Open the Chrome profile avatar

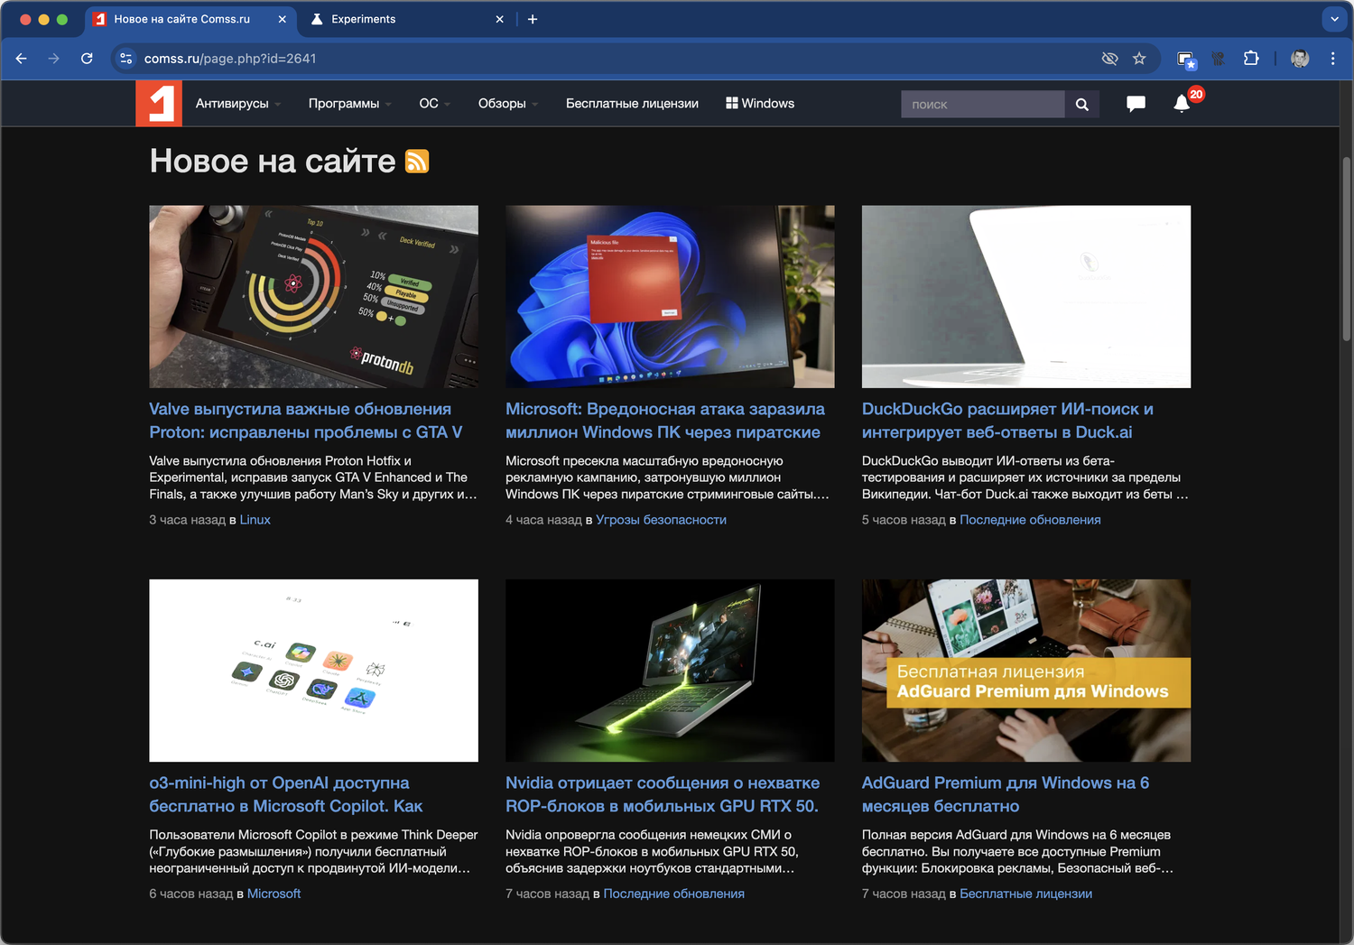[1300, 59]
